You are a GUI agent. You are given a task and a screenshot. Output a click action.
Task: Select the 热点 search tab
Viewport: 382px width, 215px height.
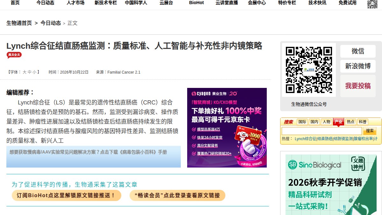[350, 122]
